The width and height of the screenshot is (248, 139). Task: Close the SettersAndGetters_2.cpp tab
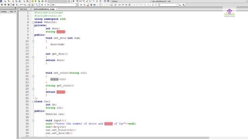tap(57, 9)
